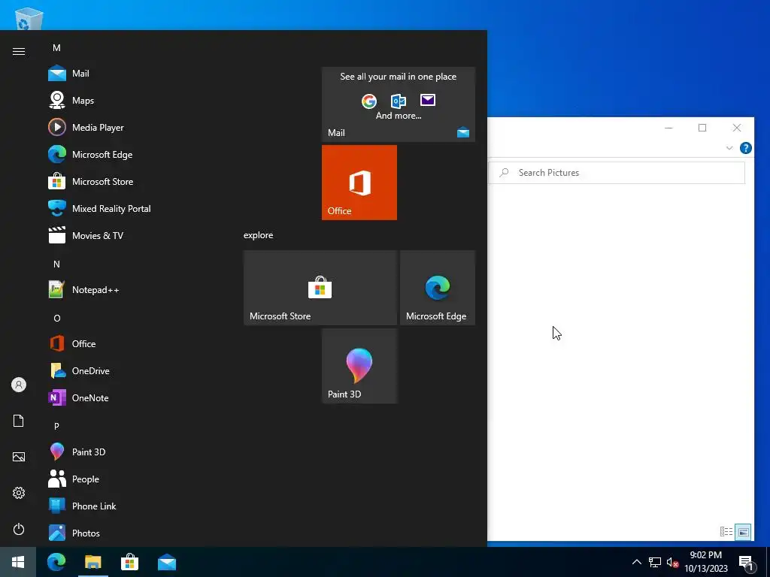The image size is (770, 577).
Task: Expand the Start menu hamburger button
Action: click(x=19, y=52)
